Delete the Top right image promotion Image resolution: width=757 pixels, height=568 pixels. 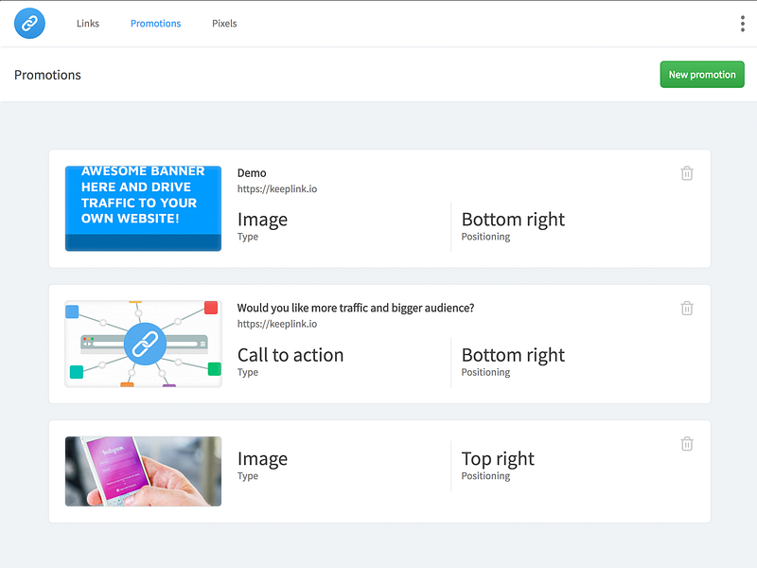click(x=687, y=443)
